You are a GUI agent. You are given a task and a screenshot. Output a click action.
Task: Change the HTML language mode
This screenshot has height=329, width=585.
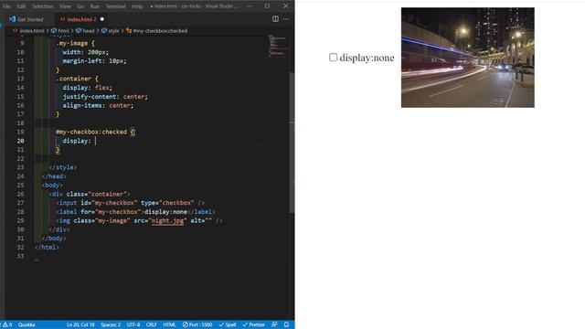169,324
